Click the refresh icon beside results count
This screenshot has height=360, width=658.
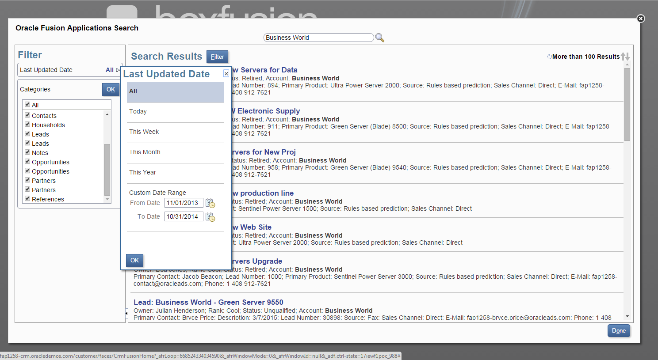tap(549, 57)
